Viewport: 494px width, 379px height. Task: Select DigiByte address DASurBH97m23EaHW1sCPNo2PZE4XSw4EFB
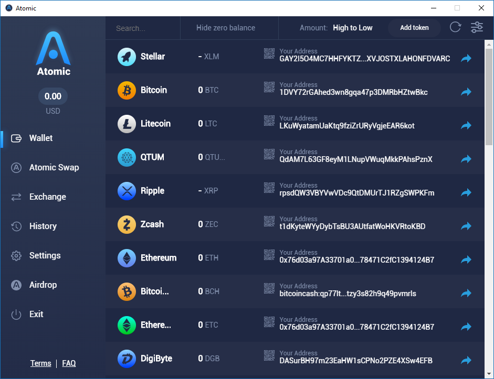tap(356, 361)
